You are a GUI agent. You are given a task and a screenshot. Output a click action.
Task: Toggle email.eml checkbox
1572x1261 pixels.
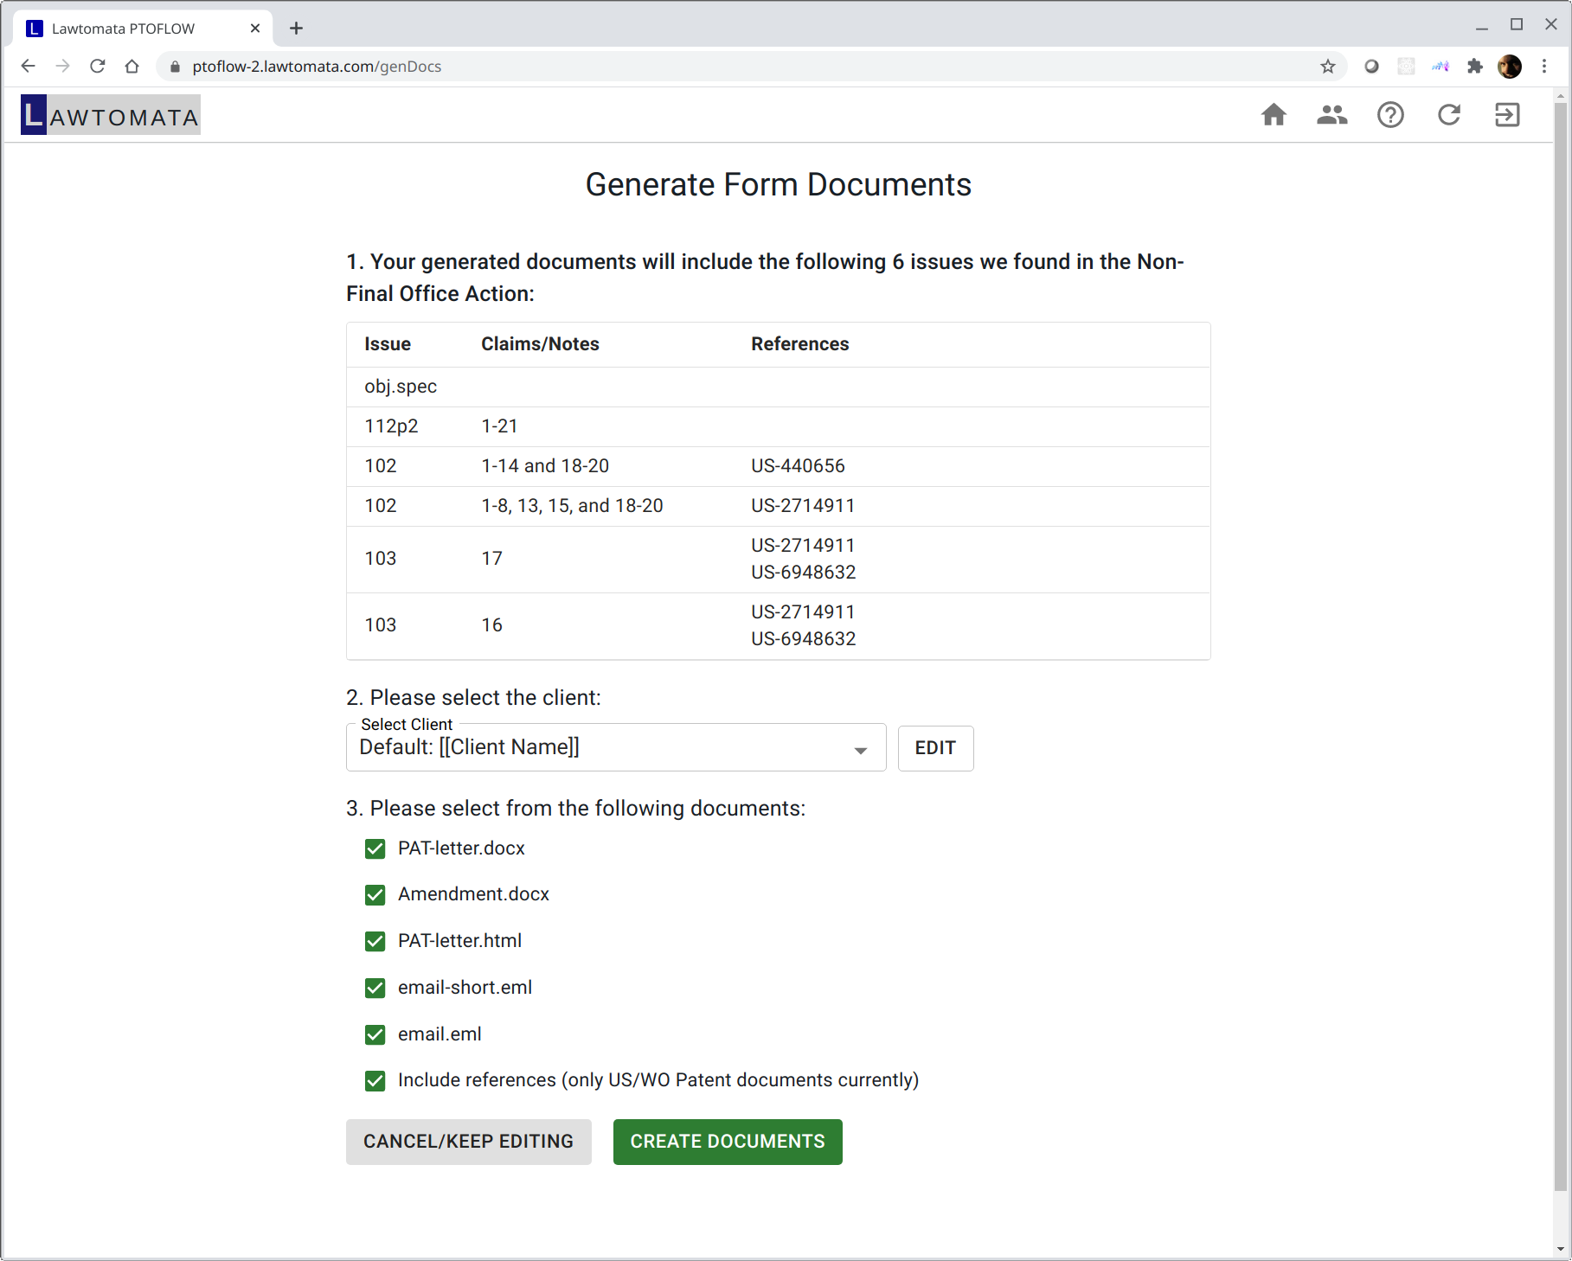(375, 1035)
